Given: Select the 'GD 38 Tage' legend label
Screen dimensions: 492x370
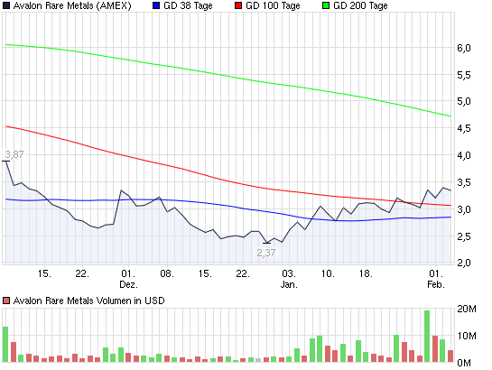Looking at the screenshot, I should coord(188,5).
